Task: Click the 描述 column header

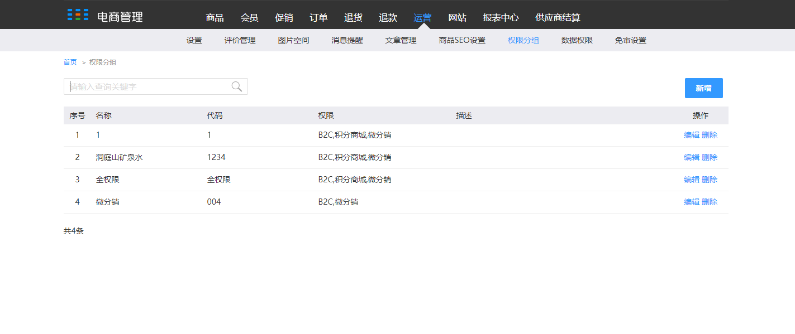Action: pos(464,115)
